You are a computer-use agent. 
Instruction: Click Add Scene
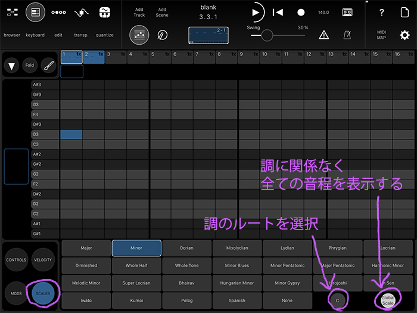162,13
